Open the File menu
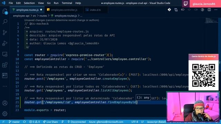 (x=11, y=3)
